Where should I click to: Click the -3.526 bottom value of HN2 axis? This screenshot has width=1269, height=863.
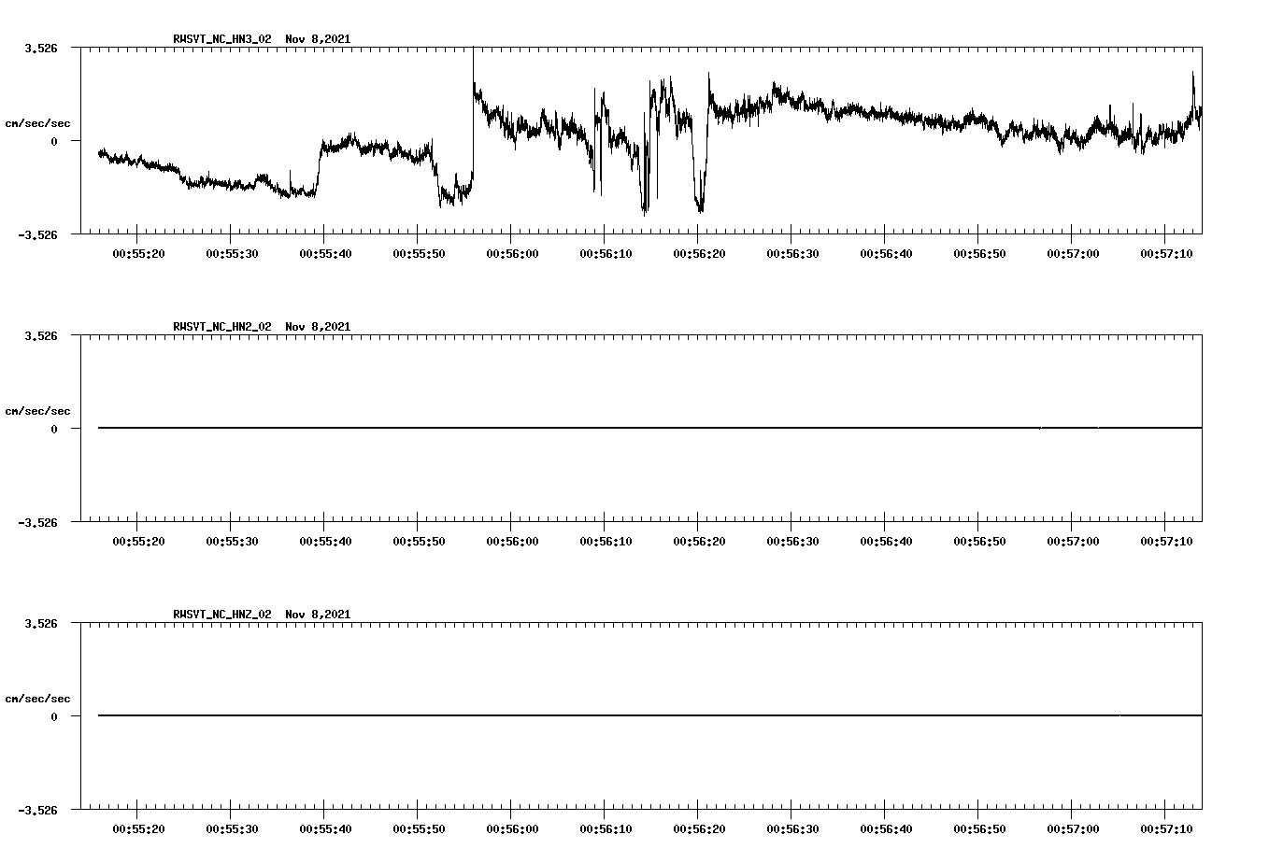[37, 523]
